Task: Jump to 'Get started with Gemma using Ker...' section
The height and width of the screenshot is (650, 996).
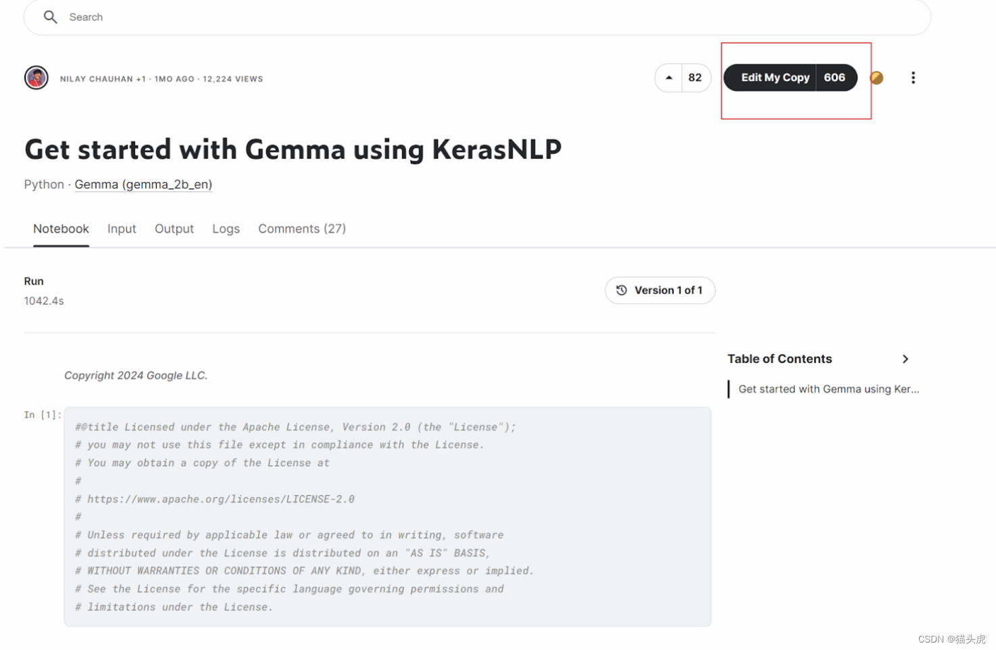Action: [x=828, y=389]
